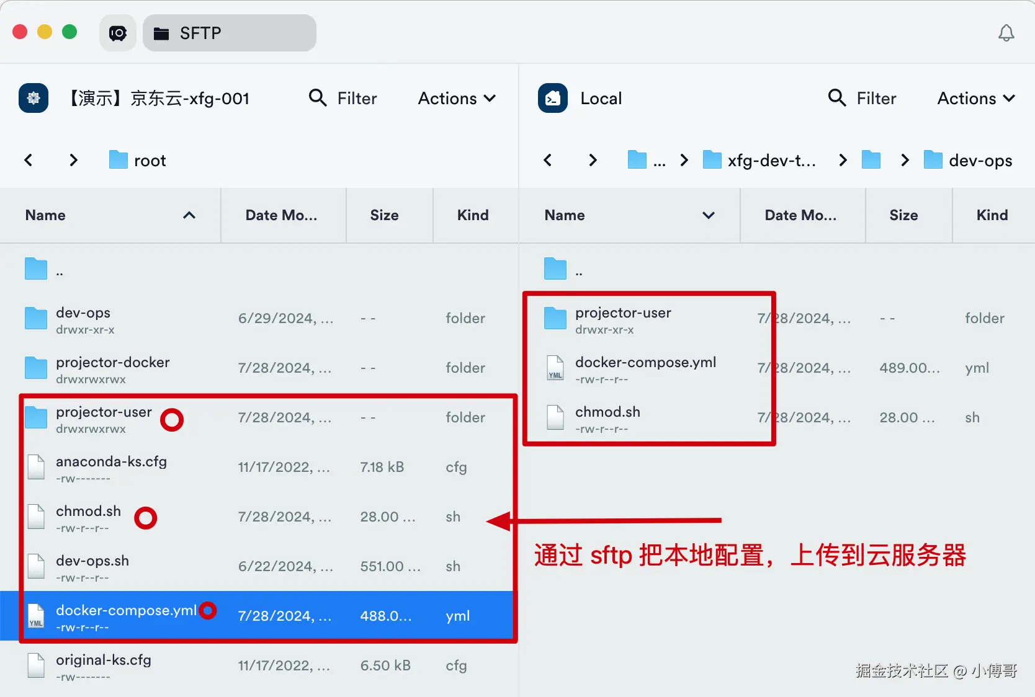Sort remote pane by Date Modified header
This screenshot has width=1035, height=697.
pos(283,215)
